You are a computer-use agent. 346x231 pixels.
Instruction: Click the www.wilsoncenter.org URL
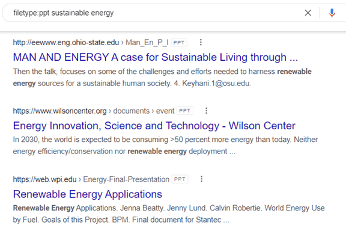point(59,111)
